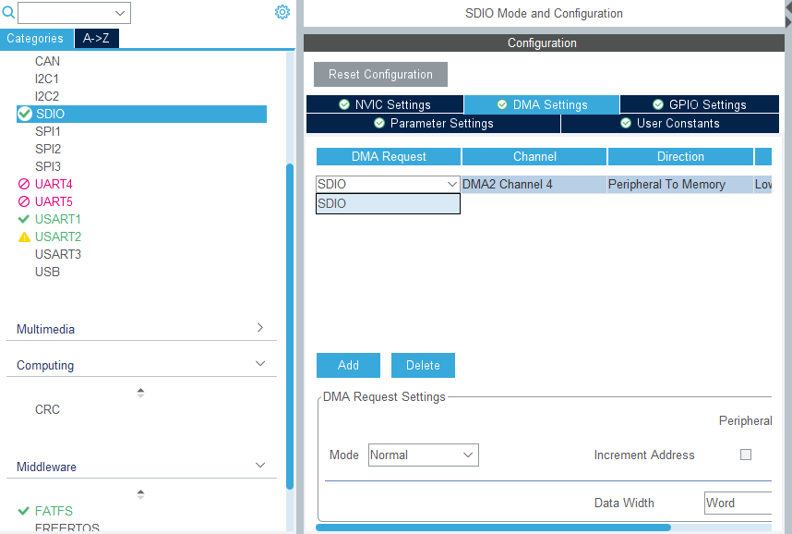Screen dimensions: 792x534
Task: Click the horizontal scrollbar at bottom
Action: pyautogui.click(x=494, y=528)
